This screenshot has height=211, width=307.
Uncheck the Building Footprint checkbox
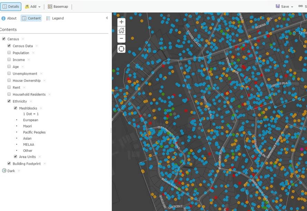[x=9, y=163]
